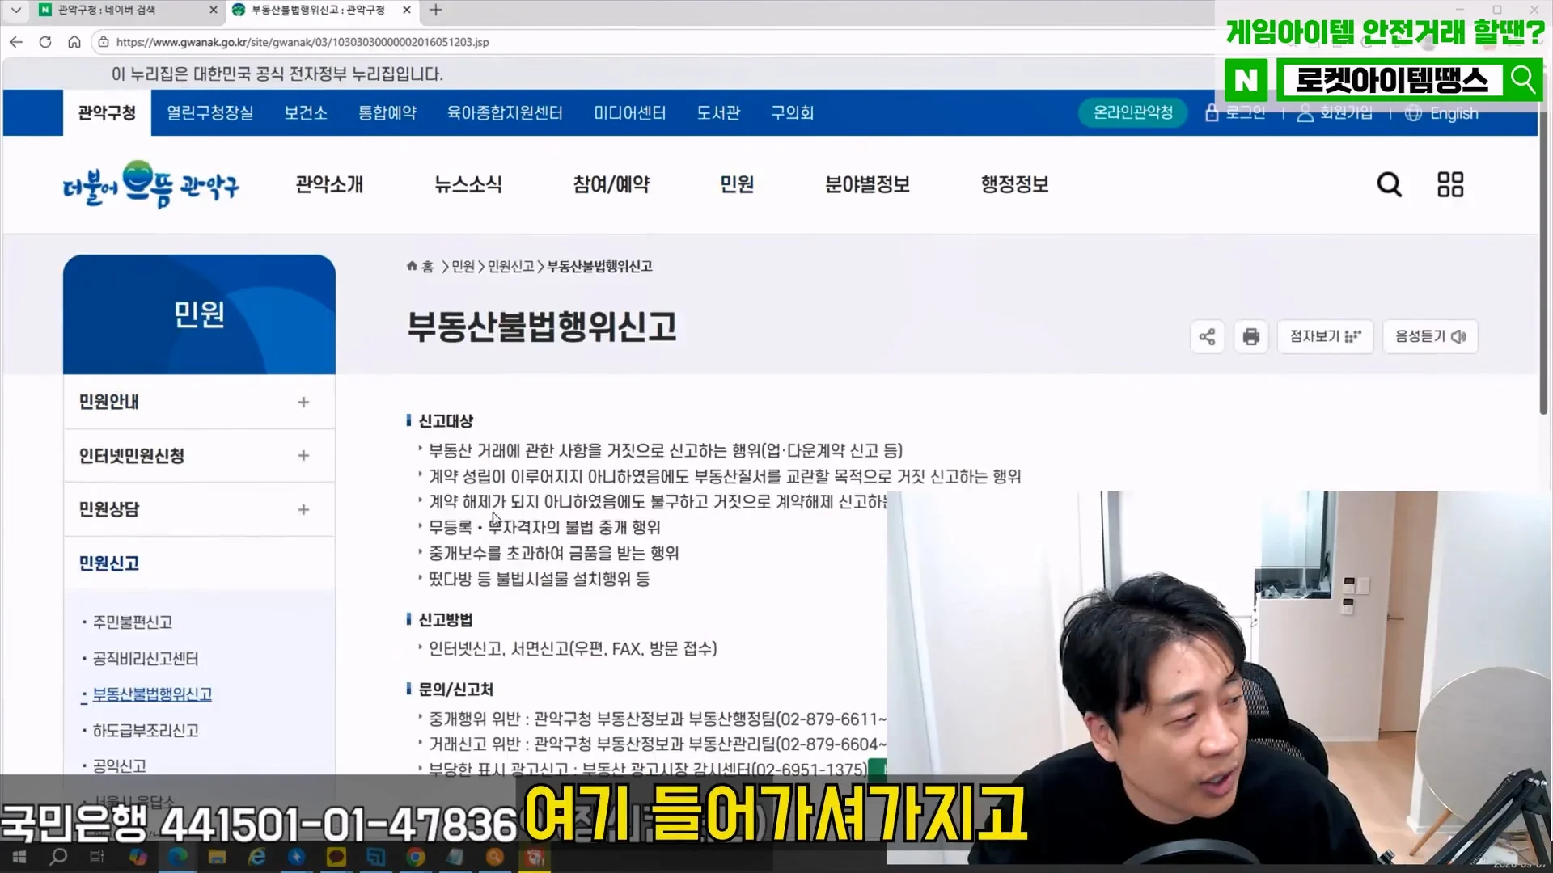This screenshot has height=873, width=1553.
Task: Open the 뉴스소식 main menu
Action: [x=468, y=185]
